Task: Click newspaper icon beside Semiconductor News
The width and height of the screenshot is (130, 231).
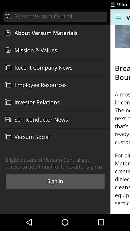Action: tap(8, 120)
